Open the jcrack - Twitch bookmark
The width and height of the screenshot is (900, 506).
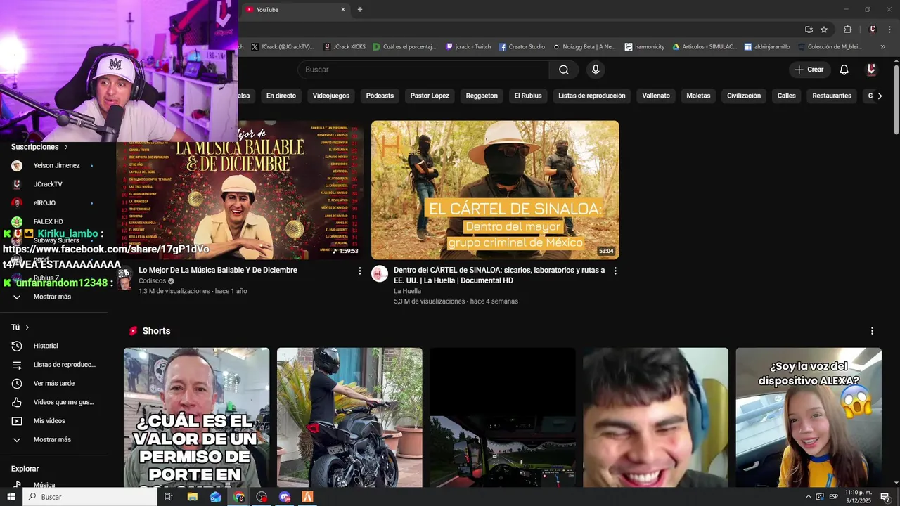[469, 47]
